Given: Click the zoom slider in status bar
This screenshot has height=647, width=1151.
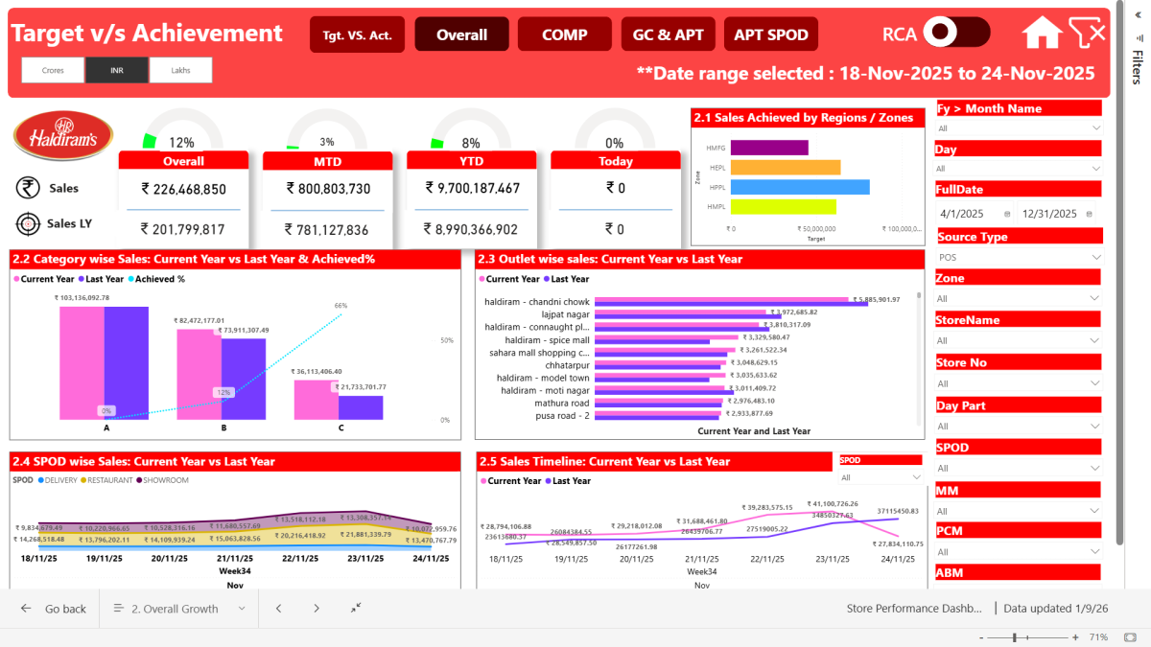Looking at the screenshot, I should pyautogui.click(x=1015, y=637).
